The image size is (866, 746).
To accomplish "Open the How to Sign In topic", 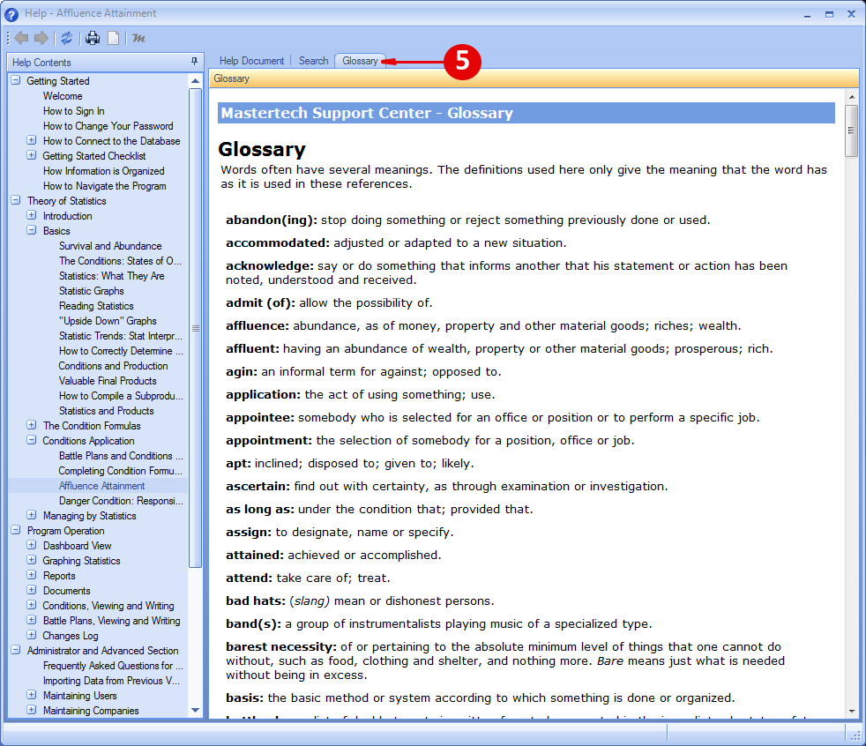I will pos(73,111).
